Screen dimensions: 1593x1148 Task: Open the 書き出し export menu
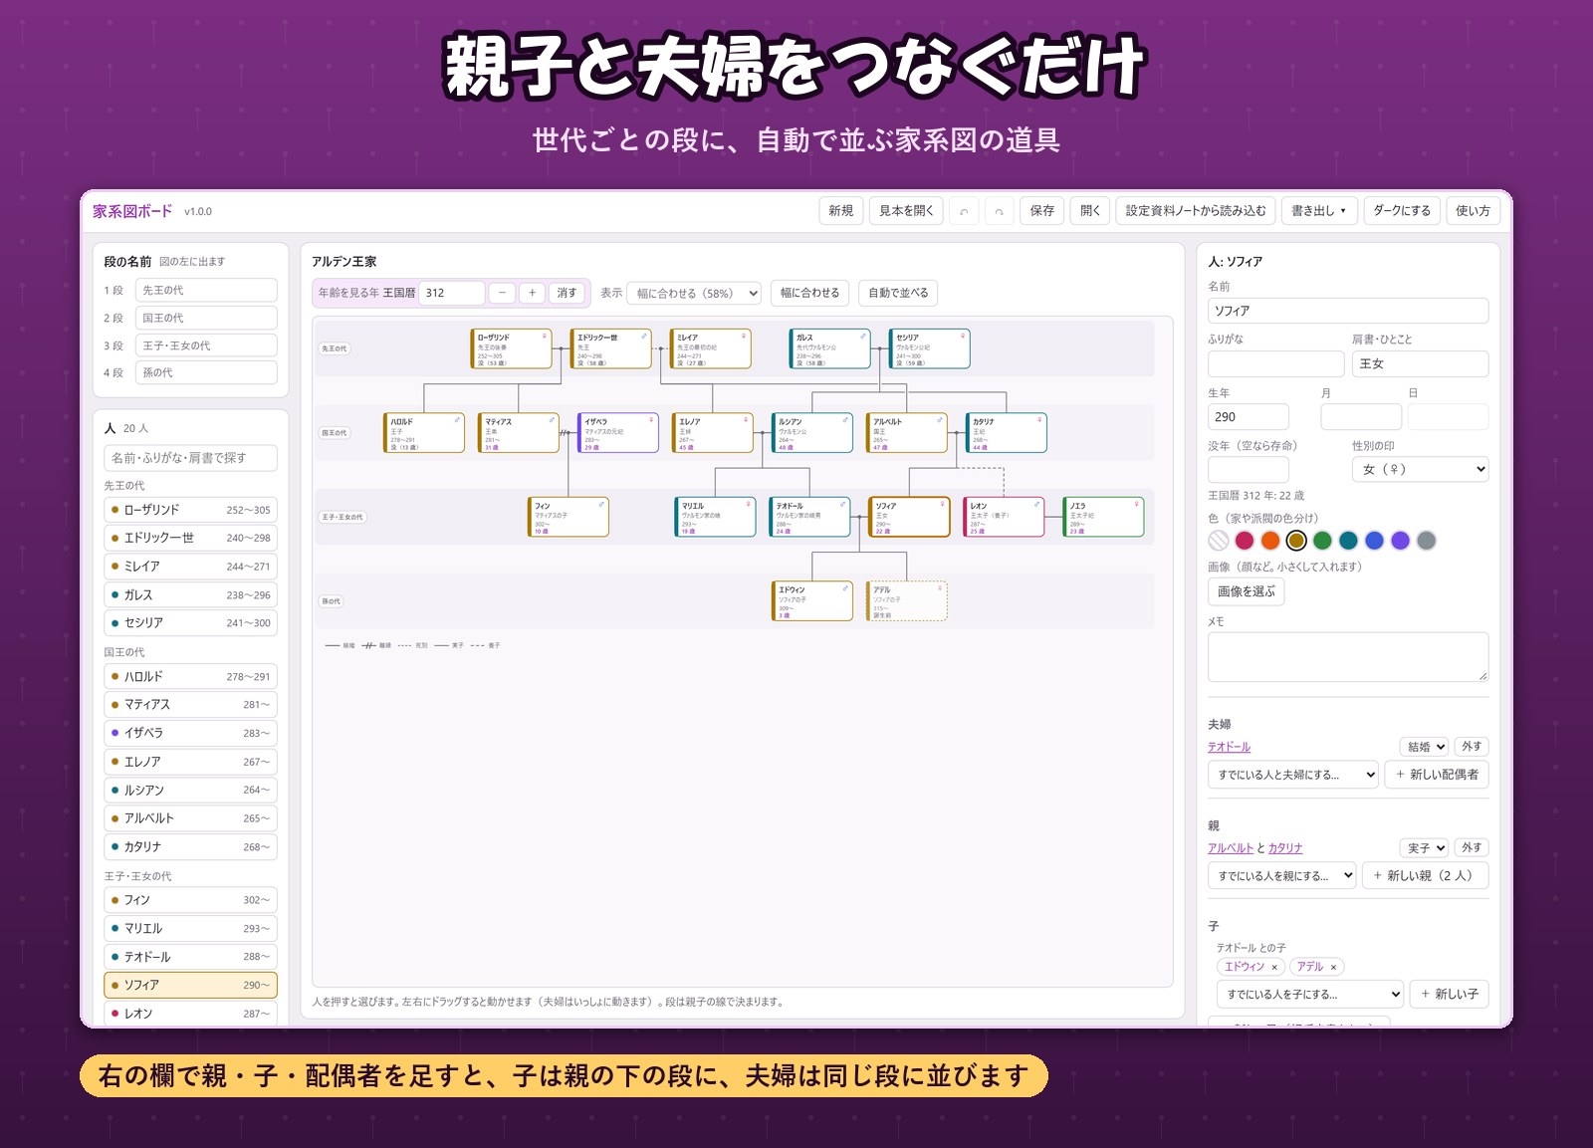tap(1319, 211)
